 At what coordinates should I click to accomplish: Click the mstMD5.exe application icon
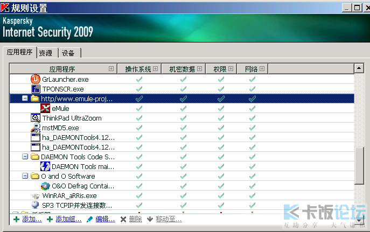pos(36,128)
